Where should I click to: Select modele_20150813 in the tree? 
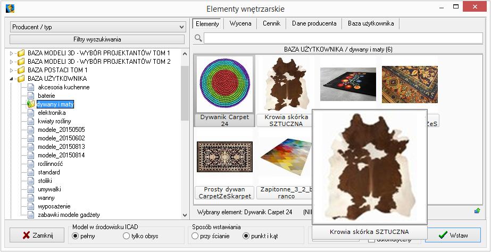pyautogui.click(x=61, y=147)
